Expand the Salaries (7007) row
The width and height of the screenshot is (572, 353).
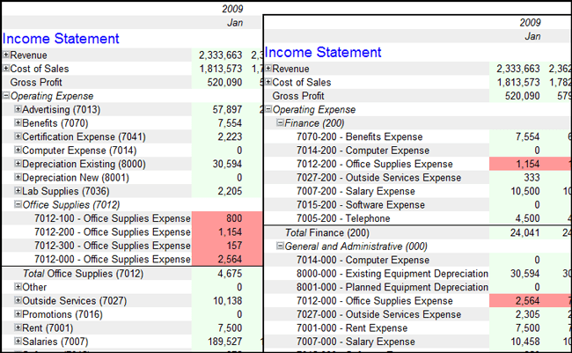tap(18, 341)
